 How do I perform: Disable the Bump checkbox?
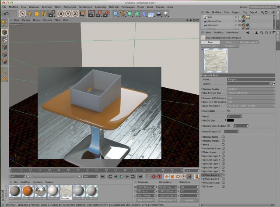click(x=223, y=144)
